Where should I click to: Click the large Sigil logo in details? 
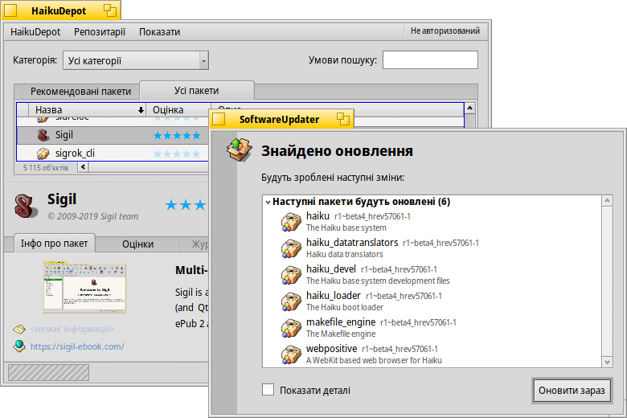(x=26, y=206)
